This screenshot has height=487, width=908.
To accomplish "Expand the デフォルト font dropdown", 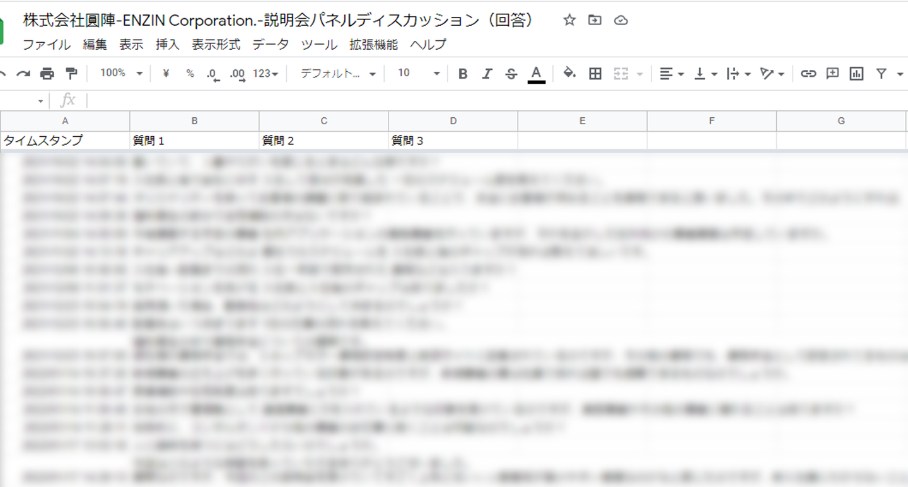I will (x=337, y=74).
